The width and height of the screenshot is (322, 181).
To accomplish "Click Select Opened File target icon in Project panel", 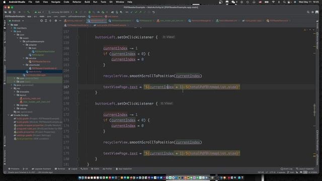I will click(41, 21).
